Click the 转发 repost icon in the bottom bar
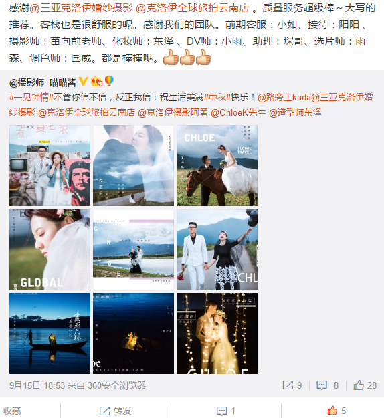The height and width of the screenshot is (418, 384). pyautogui.click(x=104, y=411)
